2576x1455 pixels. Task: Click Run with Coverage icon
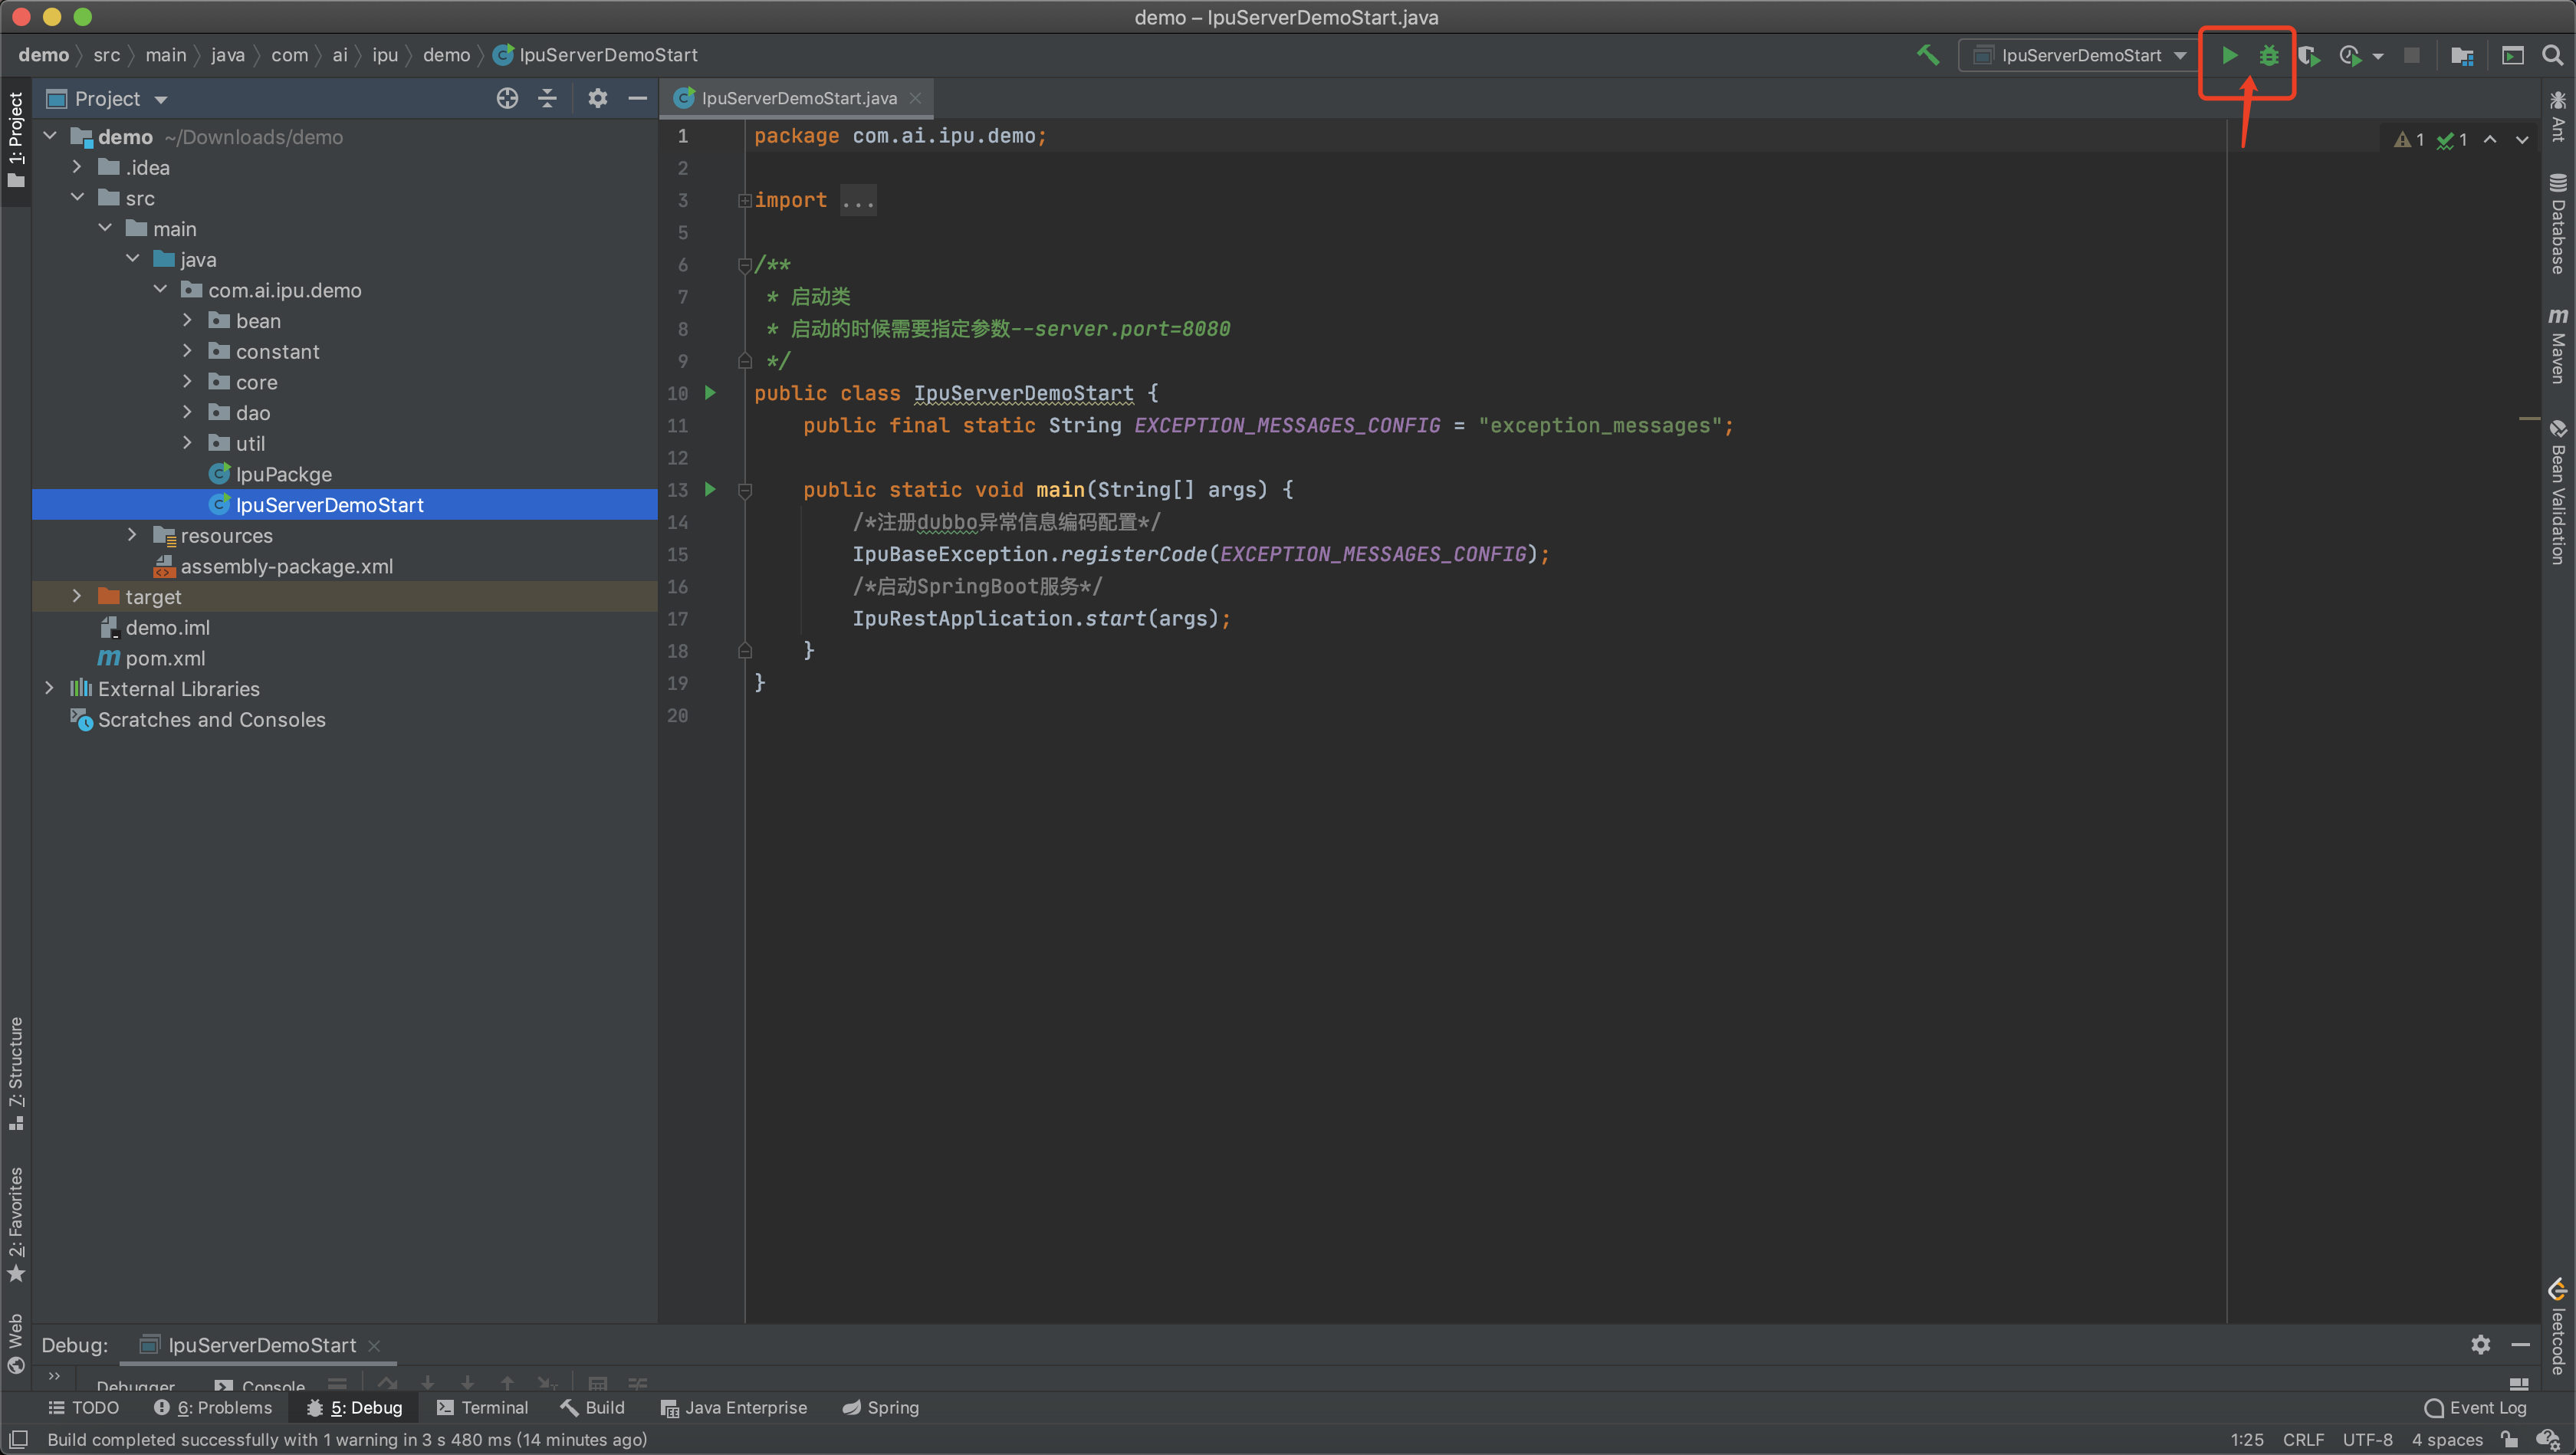(2308, 56)
